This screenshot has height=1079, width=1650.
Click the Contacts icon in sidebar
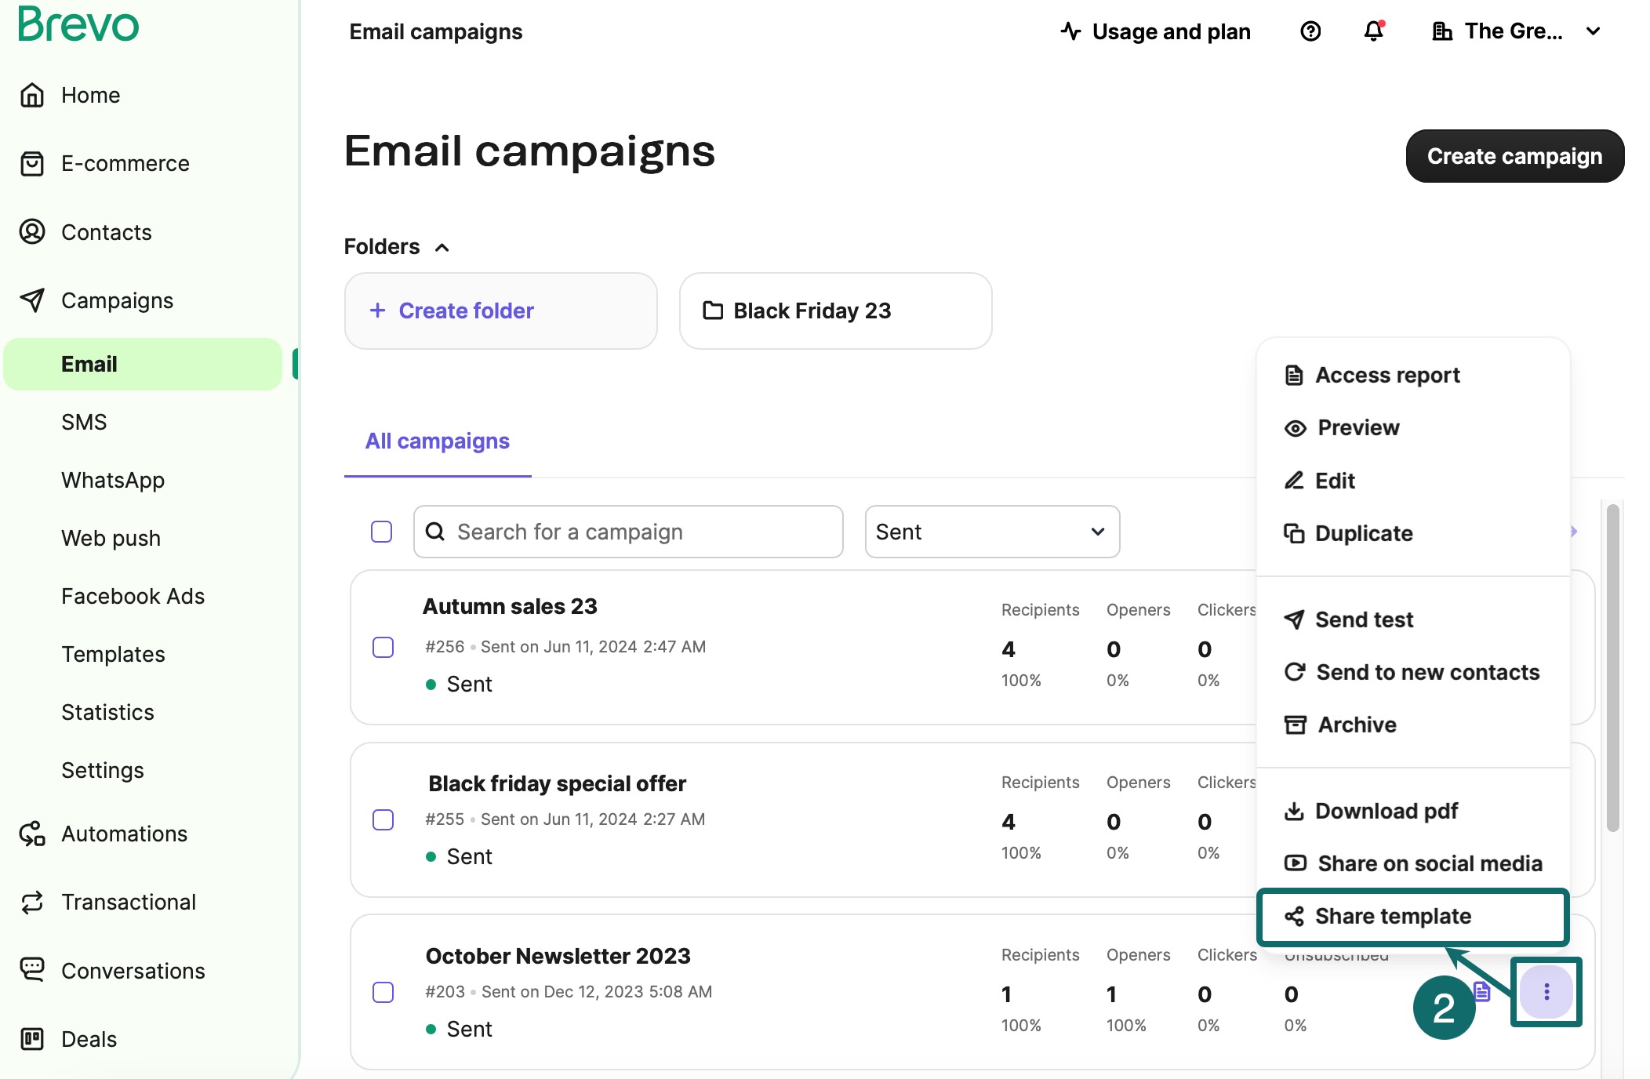coord(32,232)
